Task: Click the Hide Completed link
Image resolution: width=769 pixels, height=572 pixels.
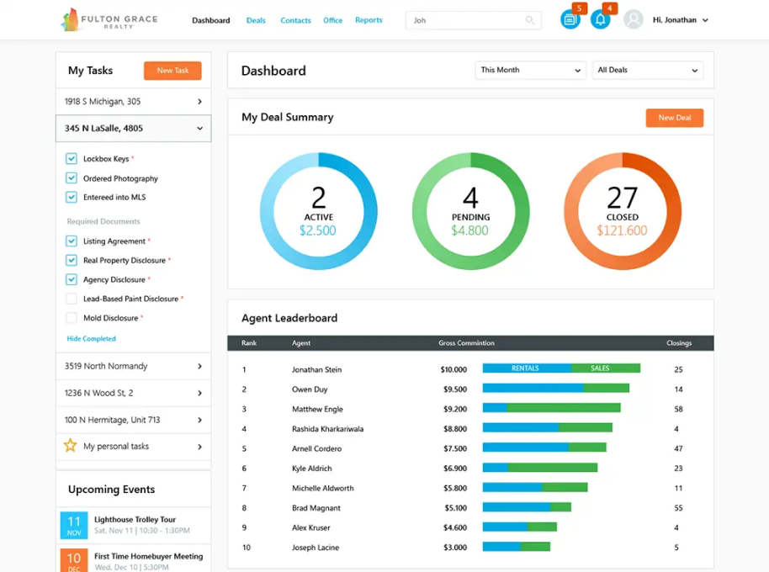Action: [91, 339]
